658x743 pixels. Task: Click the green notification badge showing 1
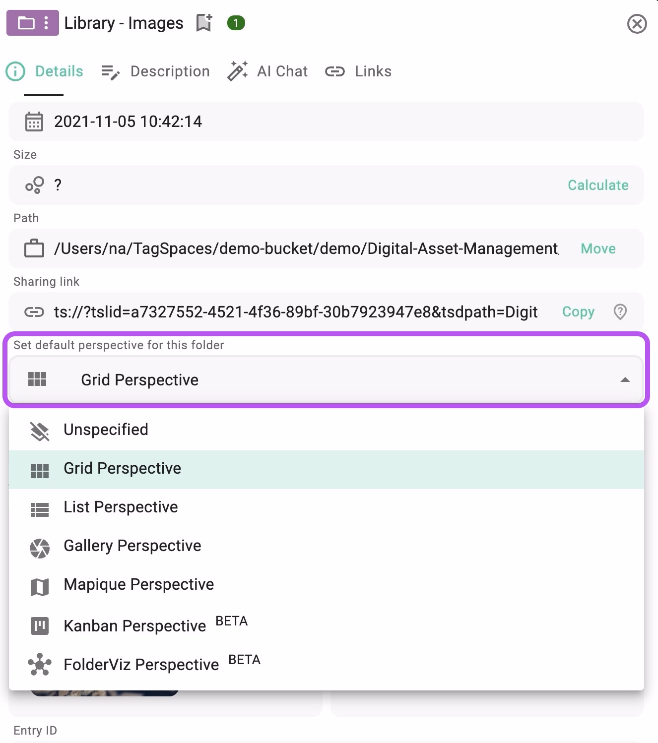[x=235, y=23]
